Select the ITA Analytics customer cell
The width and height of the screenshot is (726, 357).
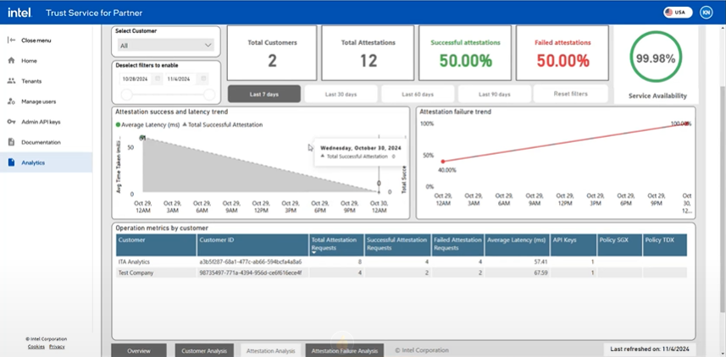point(156,261)
